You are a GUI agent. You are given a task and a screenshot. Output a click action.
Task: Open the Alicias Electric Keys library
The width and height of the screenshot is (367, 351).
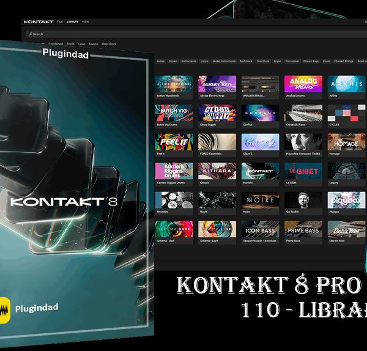(x=217, y=87)
